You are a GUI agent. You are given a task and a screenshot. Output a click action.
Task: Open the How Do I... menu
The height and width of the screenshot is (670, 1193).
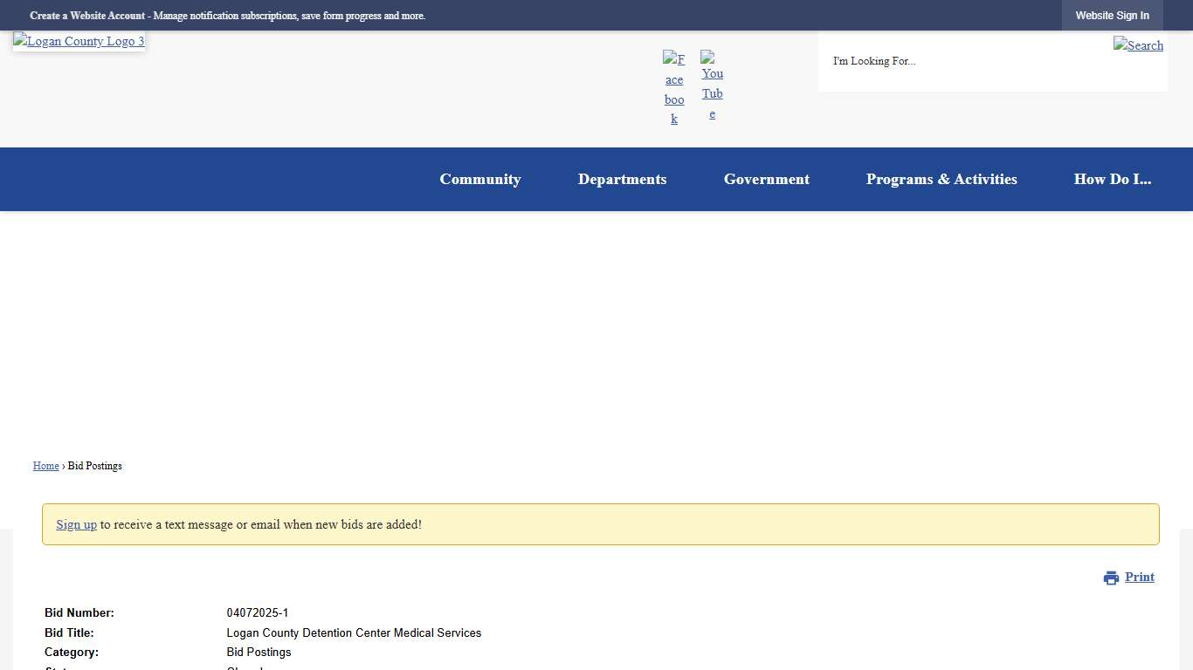point(1112,179)
